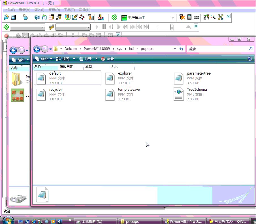The width and height of the screenshot is (256, 224).
Task: Expand the 组织 dropdown in the popups window
Action: pos(51,59)
